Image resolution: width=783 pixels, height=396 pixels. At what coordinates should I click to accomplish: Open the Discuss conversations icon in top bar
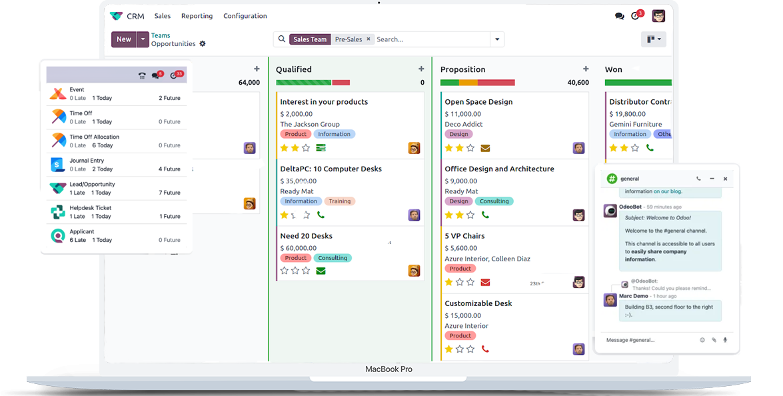(x=619, y=16)
